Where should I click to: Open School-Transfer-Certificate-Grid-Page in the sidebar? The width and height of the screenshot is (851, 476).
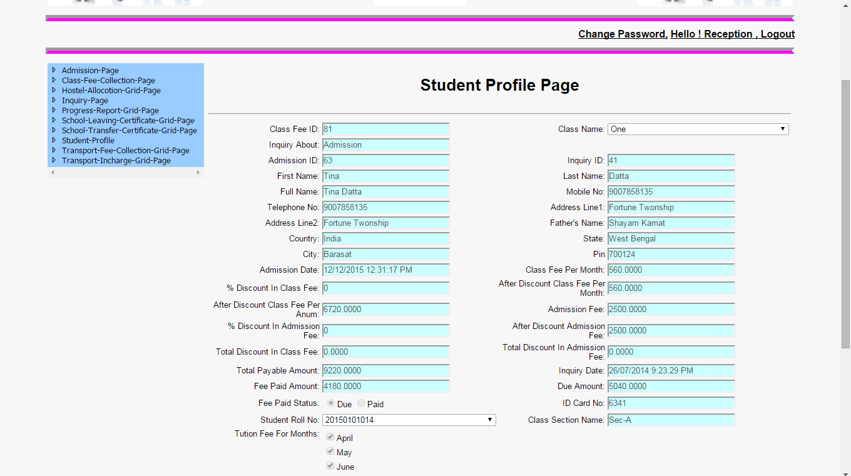coord(130,131)
